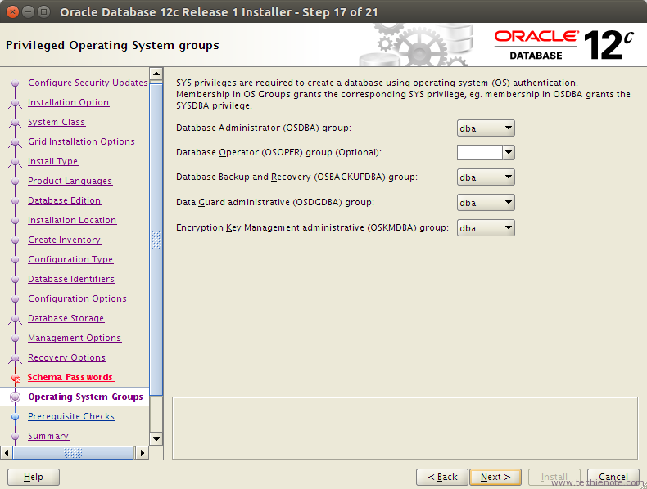Screen dimensions: 647x489
Task: Open the Database Administrator (OSDBA) group dropdown
Action: 486,128
